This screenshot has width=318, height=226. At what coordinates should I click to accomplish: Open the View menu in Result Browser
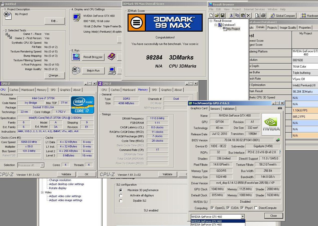pyautogui.click(x=227, y=9)
